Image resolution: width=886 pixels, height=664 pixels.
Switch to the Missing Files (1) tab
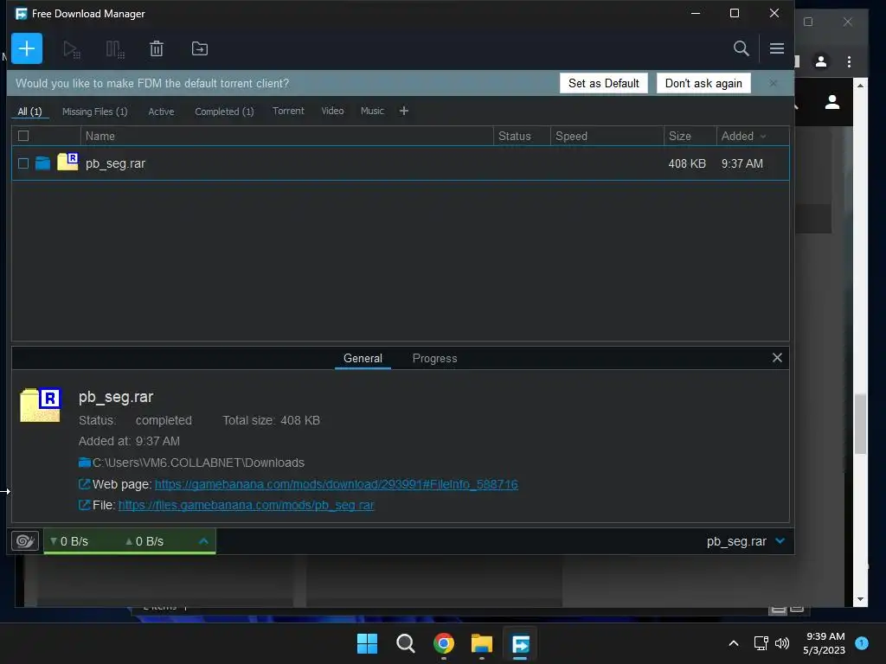coord(94,112)
